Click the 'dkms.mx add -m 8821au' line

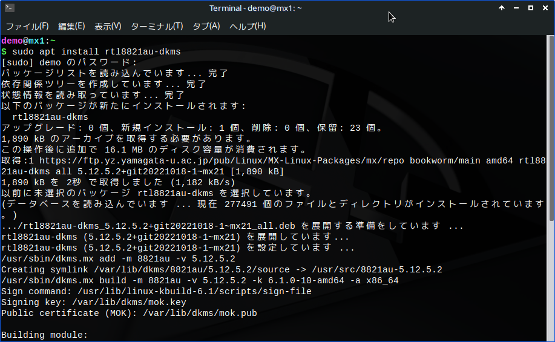click(118, 259)
